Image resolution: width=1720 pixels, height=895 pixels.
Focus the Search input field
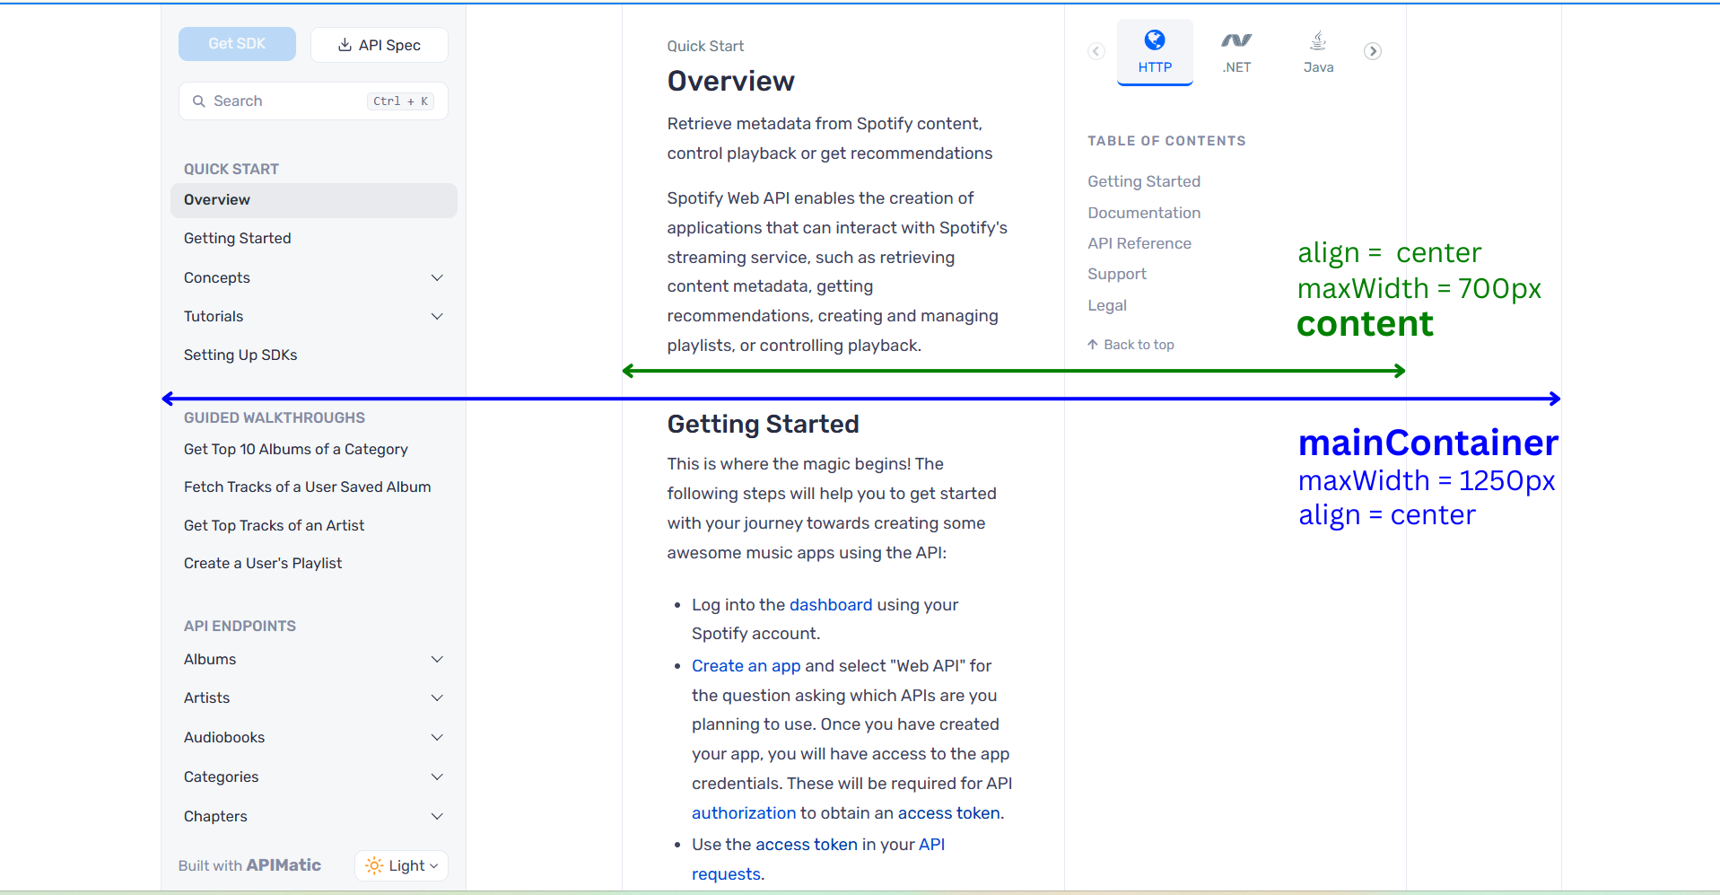click(x=313, y=101)
